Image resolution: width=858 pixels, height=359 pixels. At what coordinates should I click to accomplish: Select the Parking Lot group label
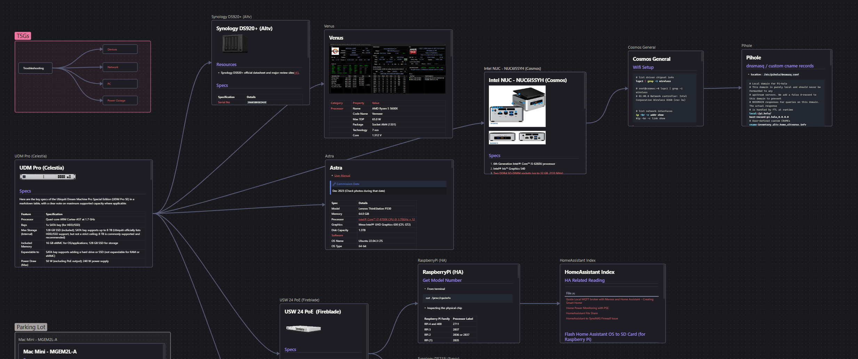(x=31, y=327)
